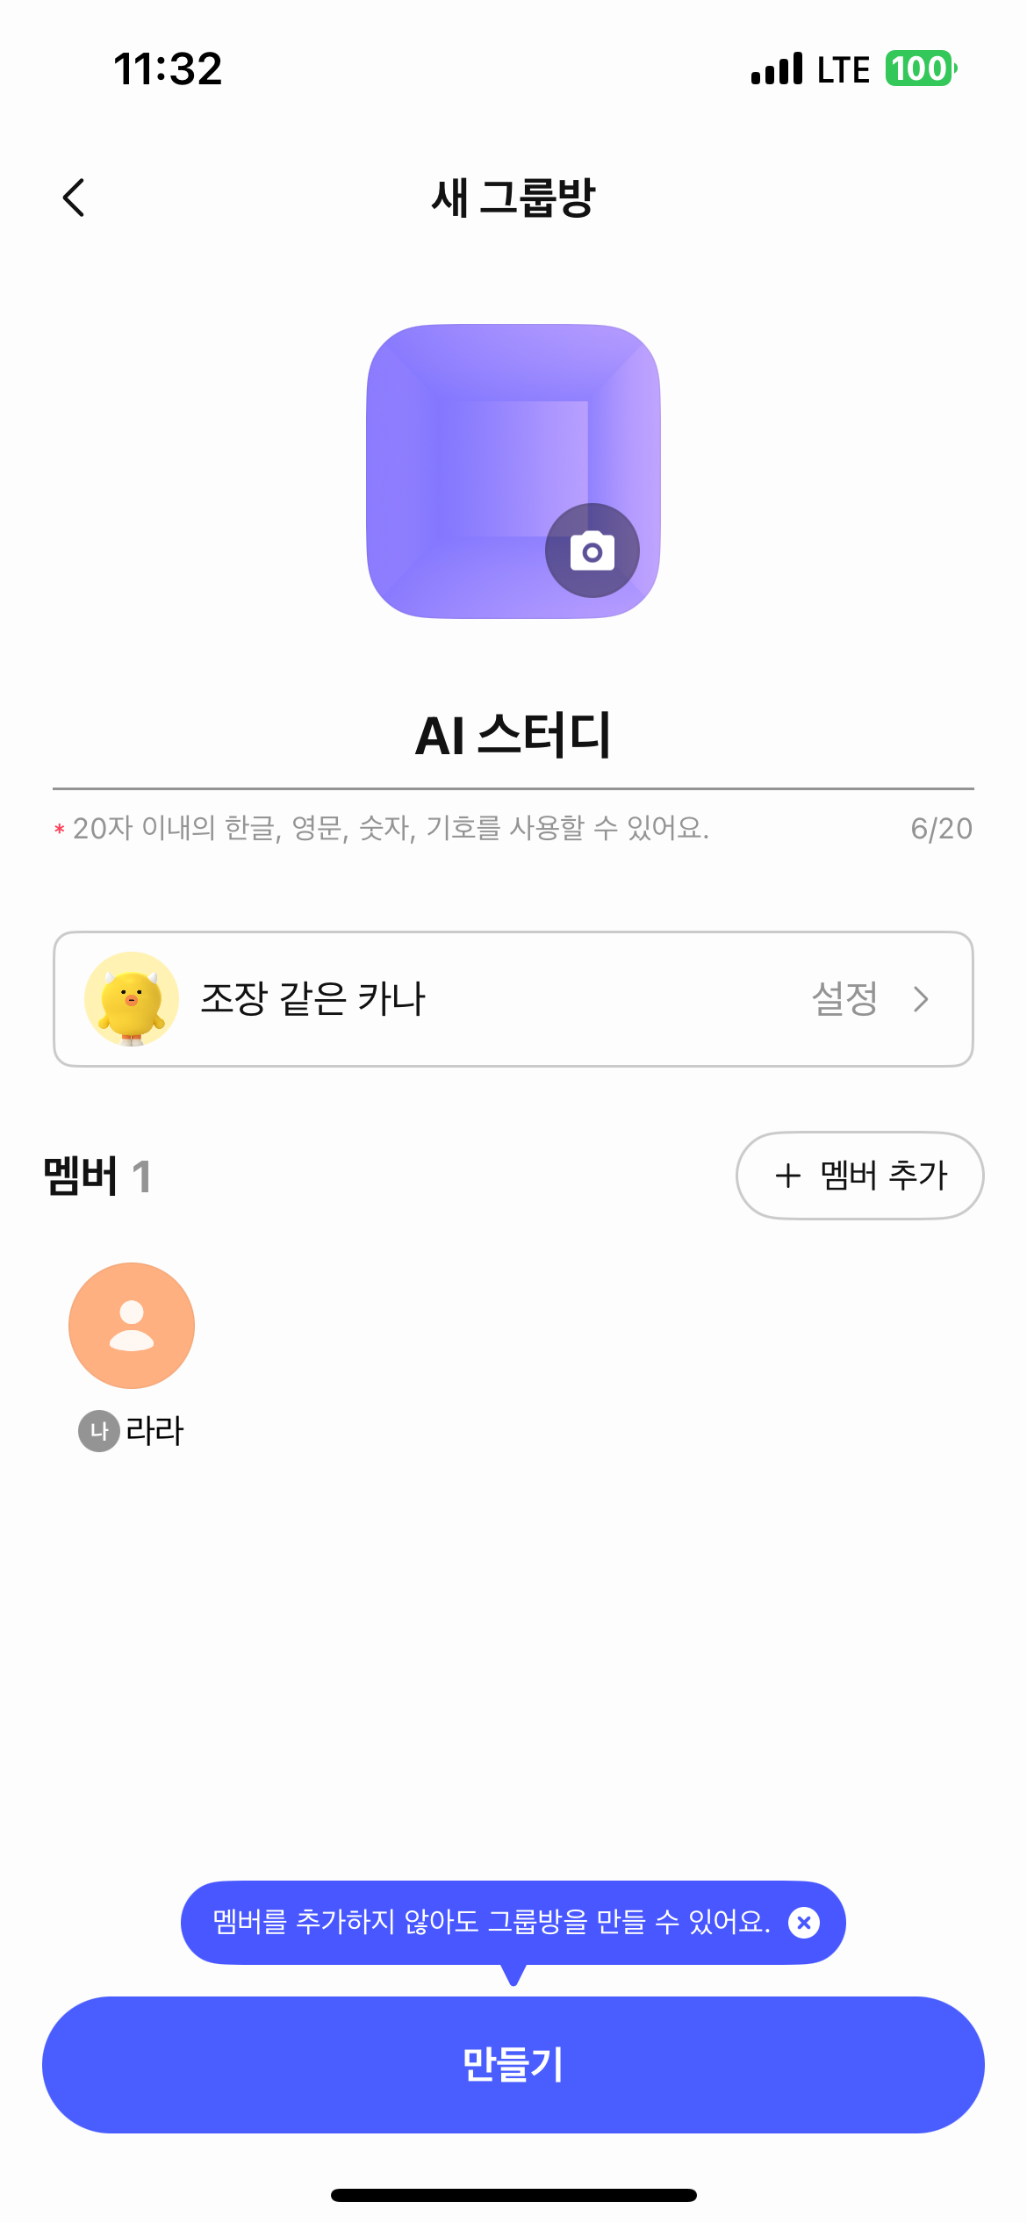
Task: Select the 조장 같은 카나 label
Action: 313,999
